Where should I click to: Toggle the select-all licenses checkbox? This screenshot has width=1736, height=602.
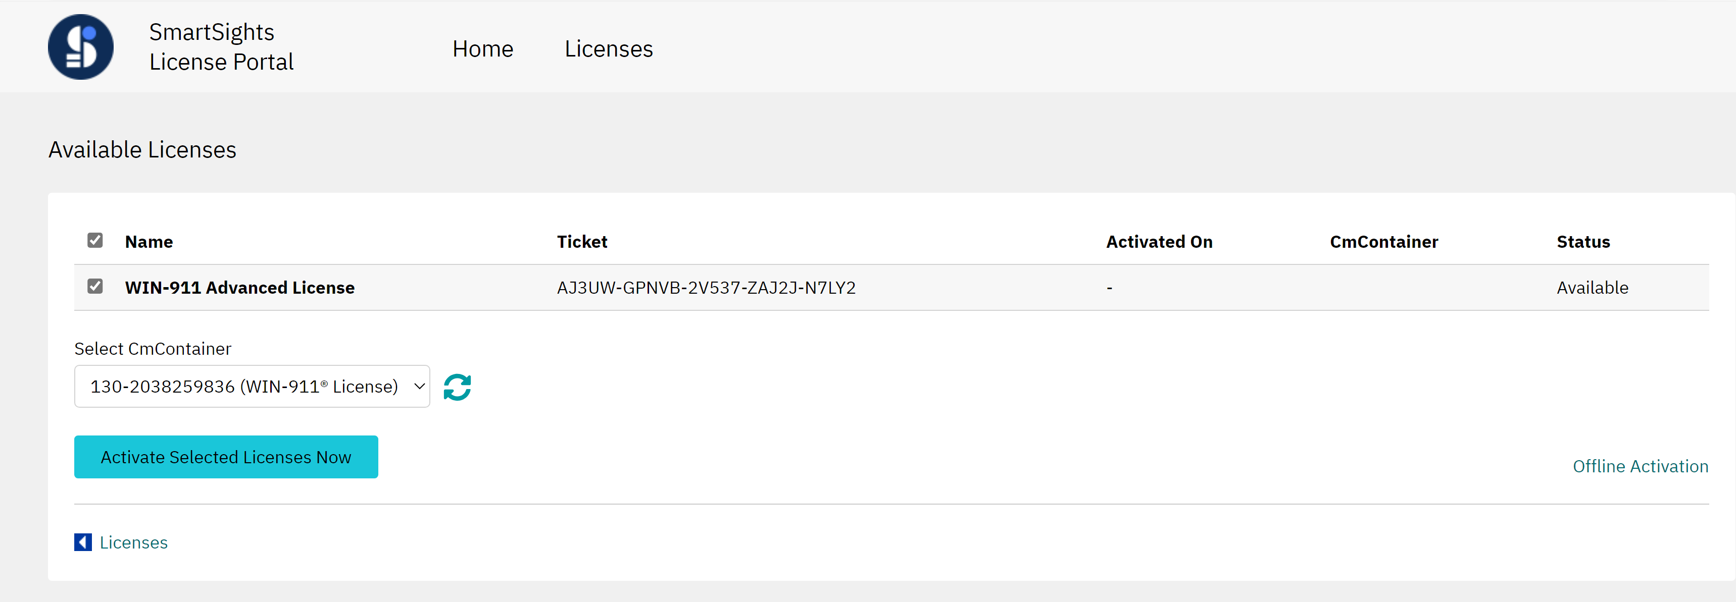[x=95, y=240]
